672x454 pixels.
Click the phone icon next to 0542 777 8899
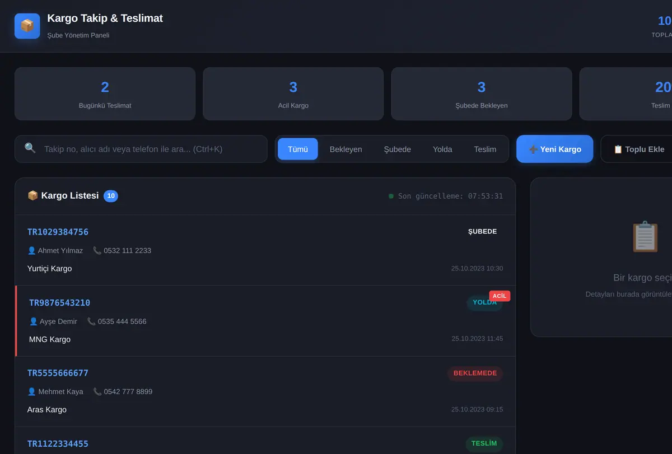click(97, 392)
